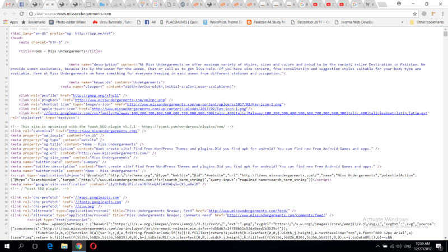The height and width of the screenshot is (252, 448).
Task: Open Bookmarks folder in bookmarks bar
Action: tap(34, 22)
